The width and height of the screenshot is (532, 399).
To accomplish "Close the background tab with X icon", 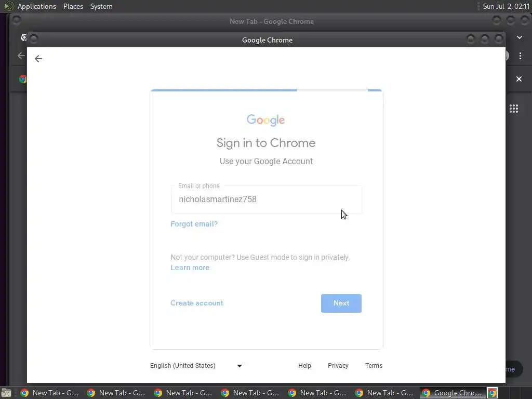I will point(519,79).
